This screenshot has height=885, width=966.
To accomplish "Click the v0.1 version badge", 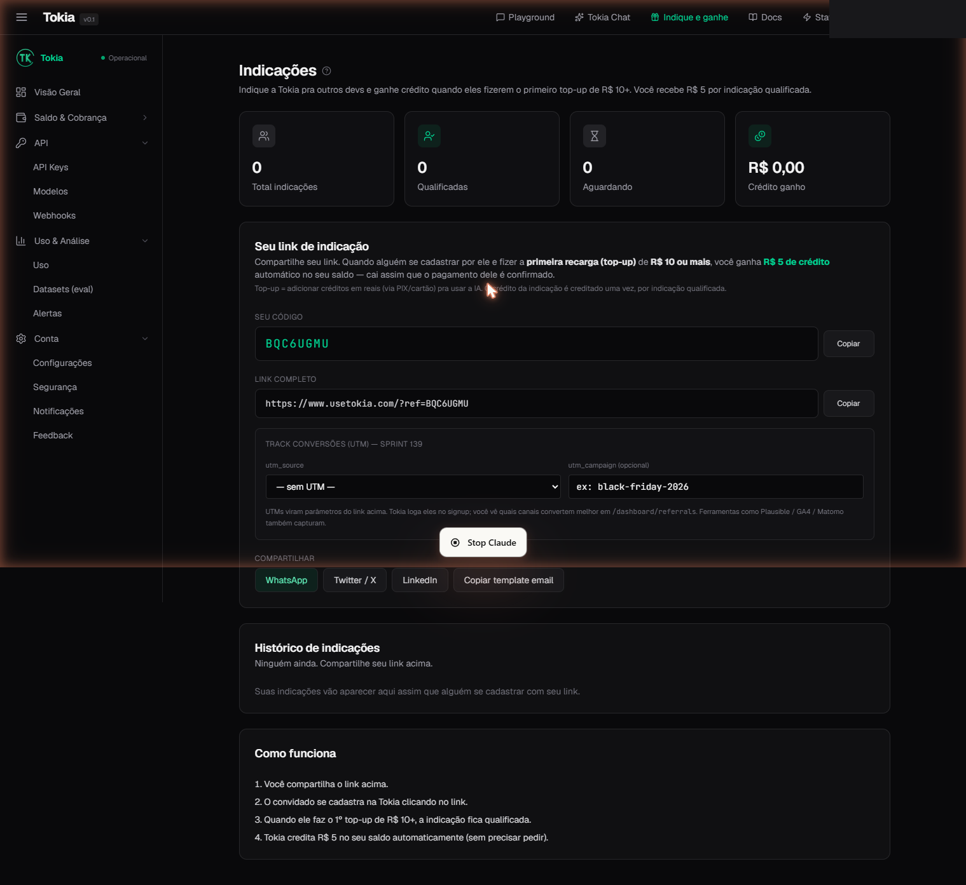I will [90, 19].
